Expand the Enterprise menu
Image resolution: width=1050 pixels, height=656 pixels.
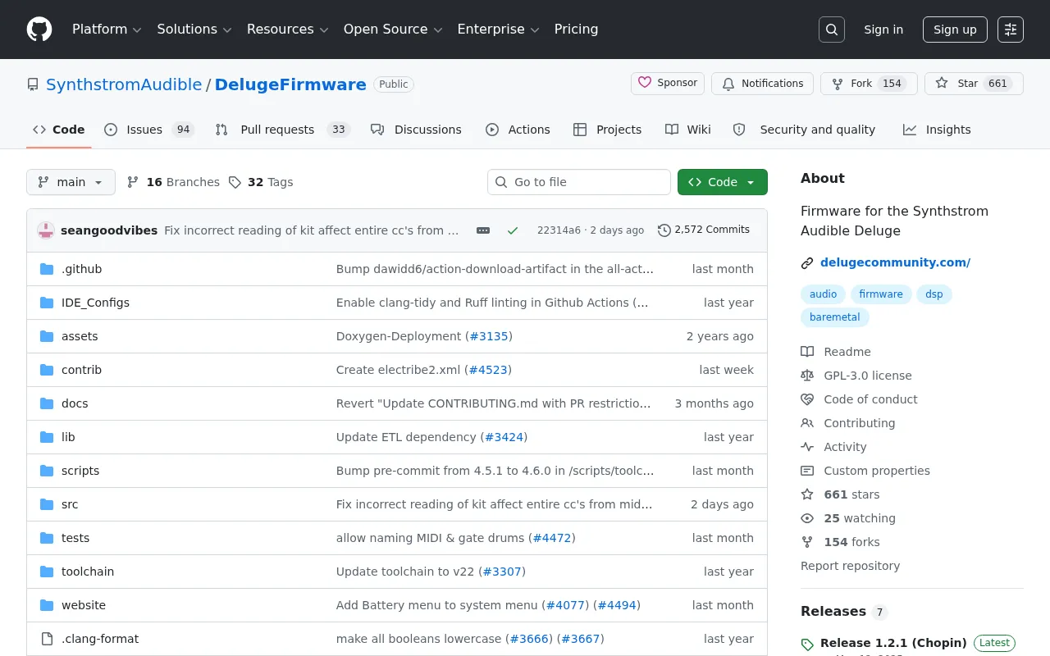498,30
